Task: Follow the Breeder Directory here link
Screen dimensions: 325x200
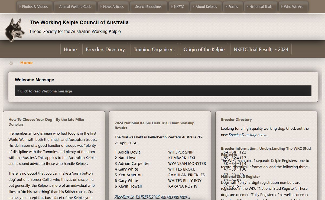Action: pyautogui.click(x=248, y=135)
